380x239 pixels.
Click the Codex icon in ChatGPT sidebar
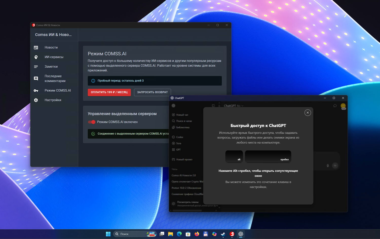[174, 137]
